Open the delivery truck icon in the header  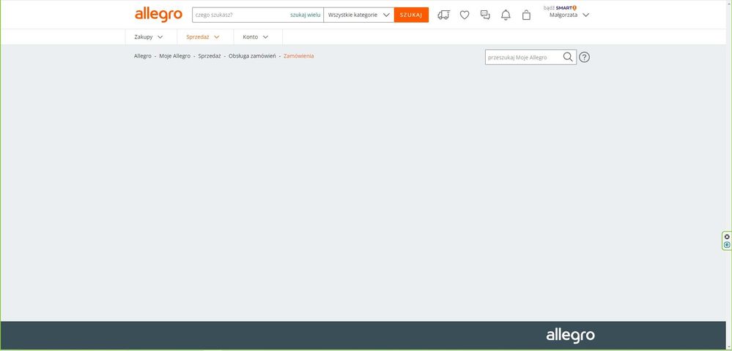click(x=443, y=15)
